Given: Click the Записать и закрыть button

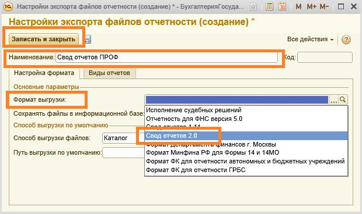Looking at the screenshot, I should (x=44, y=39).
